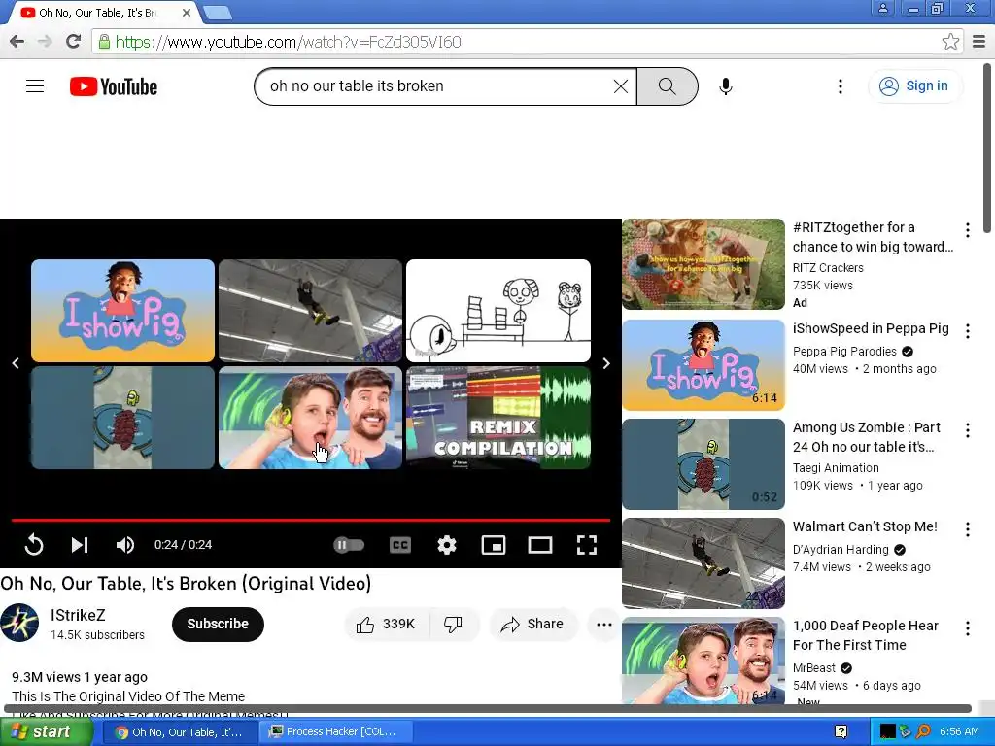
Task: Open the iShowSpeed in Peppa Pig video title
Action: (x=871, y=328)
